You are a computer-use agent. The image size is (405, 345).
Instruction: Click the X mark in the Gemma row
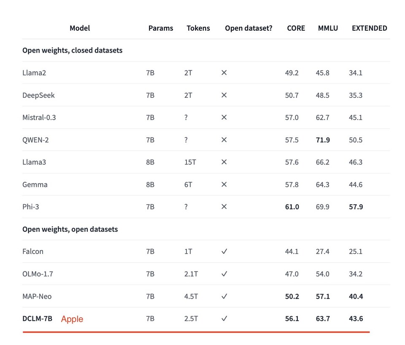point(224,185)
